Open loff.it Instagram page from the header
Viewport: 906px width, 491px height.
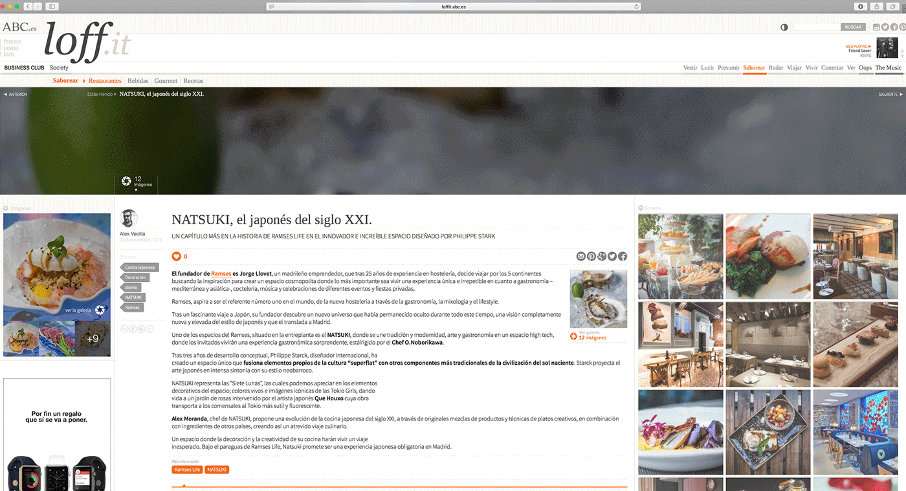pos(877,27)
